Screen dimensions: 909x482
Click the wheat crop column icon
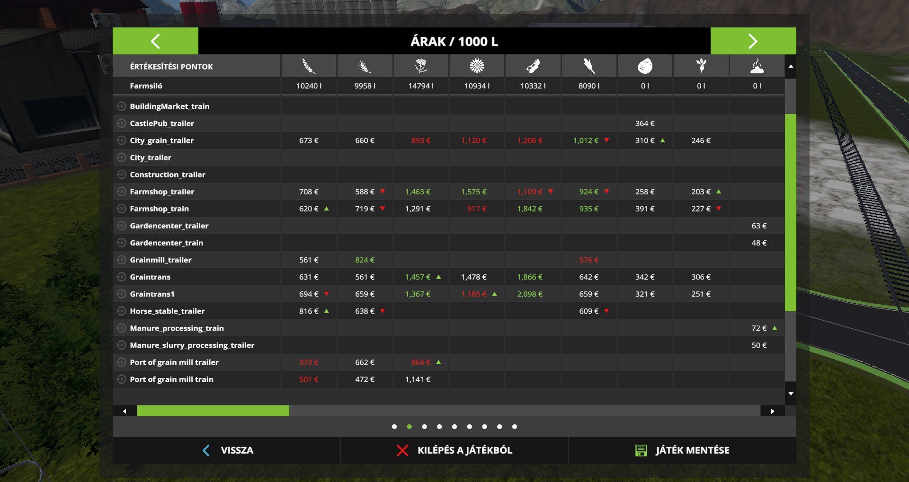[309, 66]
